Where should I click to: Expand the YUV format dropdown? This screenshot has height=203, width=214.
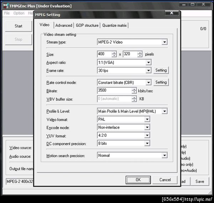point(147,135)
